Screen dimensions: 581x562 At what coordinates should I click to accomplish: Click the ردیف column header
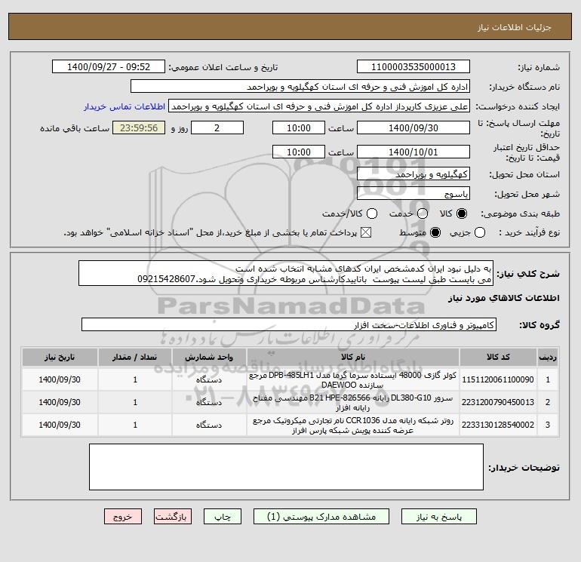pos(548,358)
